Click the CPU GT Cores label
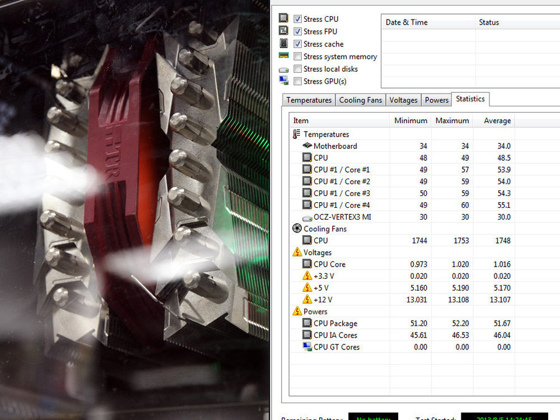 pos(337,347)
